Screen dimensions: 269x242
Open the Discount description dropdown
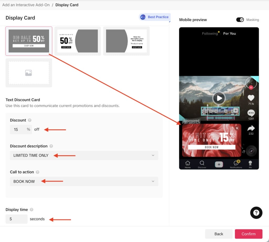(84, 155)
